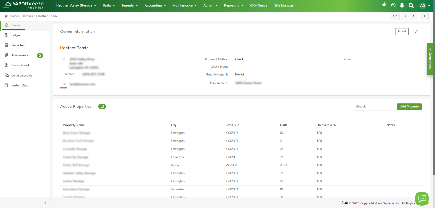Click the 50 units cell

(282, 181)
